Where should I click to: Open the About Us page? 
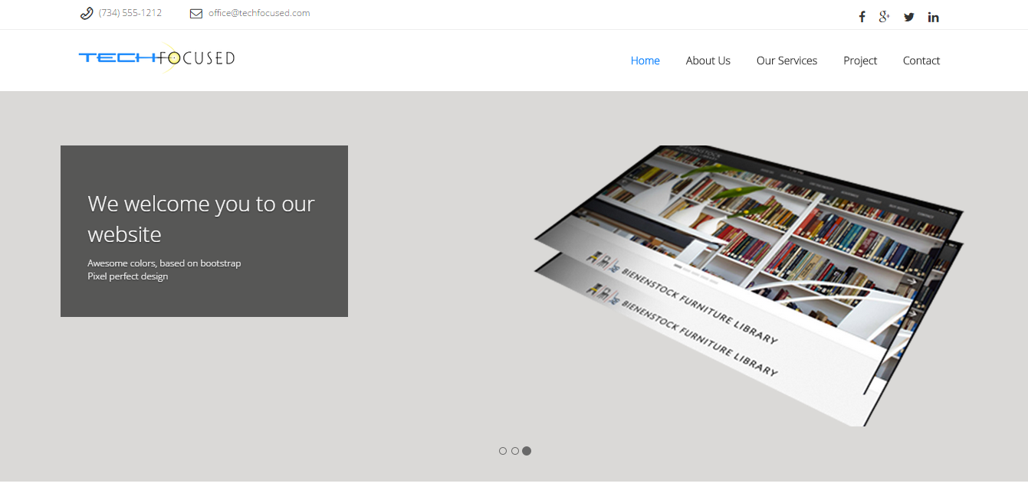pyautogui.click(x=708, y=60)
